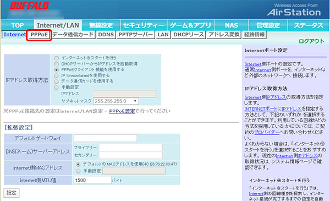Open the サブネットマスク dropdown
330x201 pixels.
[x=116, y=101]
